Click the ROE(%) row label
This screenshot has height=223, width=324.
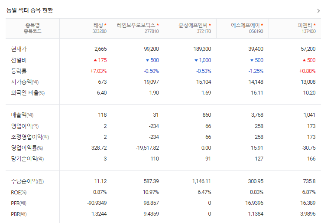19,193
